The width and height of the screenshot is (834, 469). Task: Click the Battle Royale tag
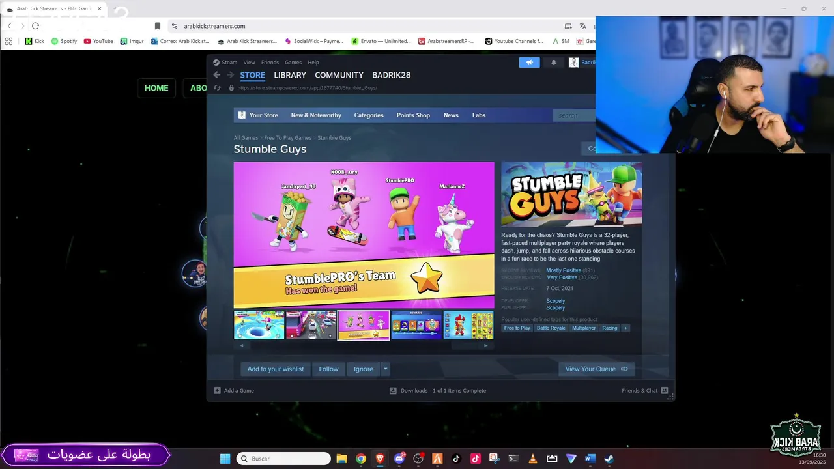(551, 328)
